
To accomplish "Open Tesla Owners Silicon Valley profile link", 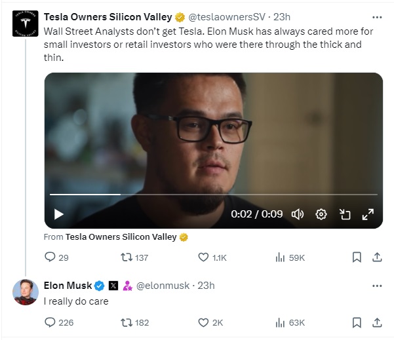I will 108,17.
